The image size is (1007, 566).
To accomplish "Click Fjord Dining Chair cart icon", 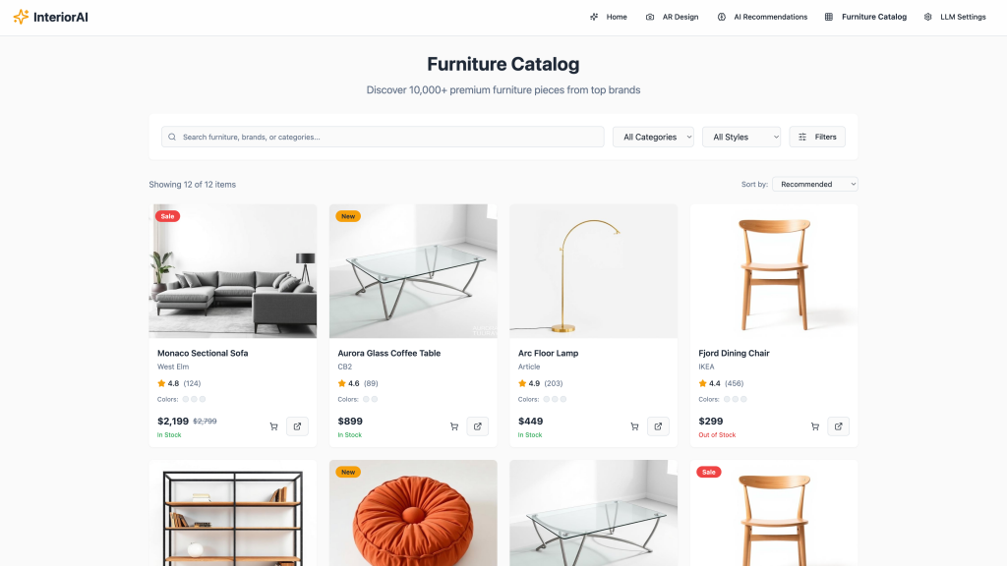I will click(x=815, y=426).
